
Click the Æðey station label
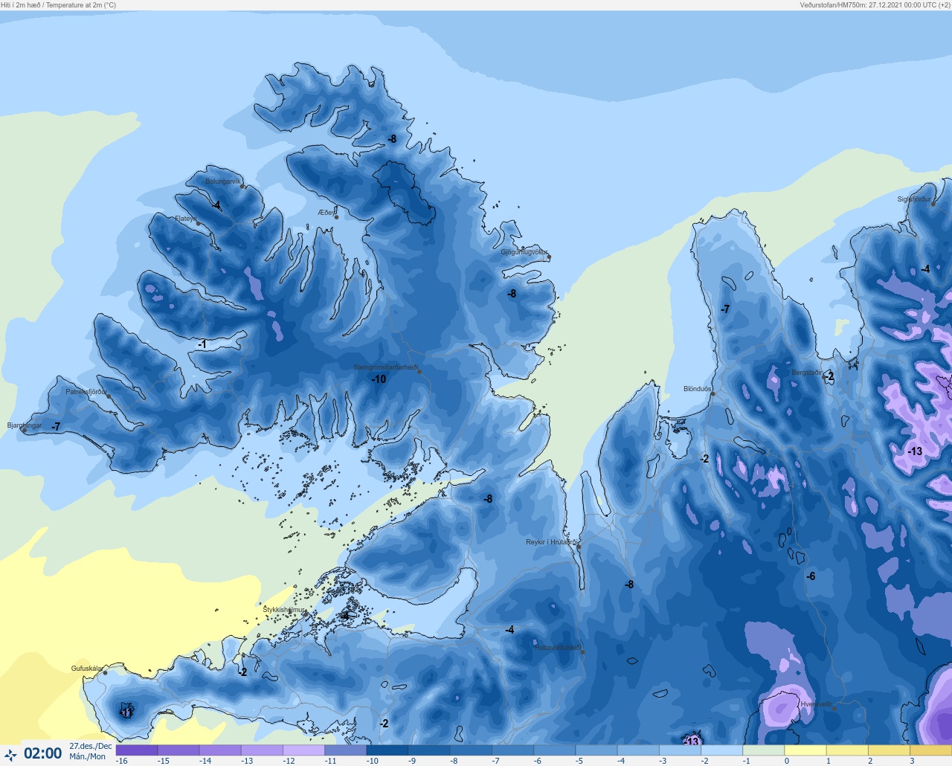pos(327,213)
